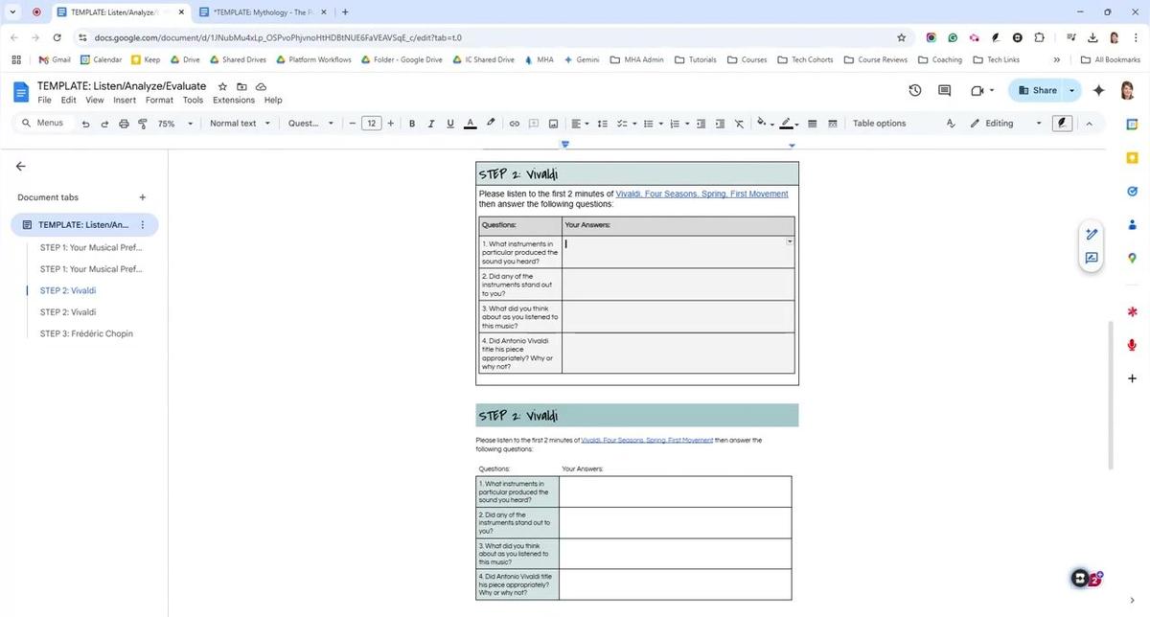Click the Share button
The height and width of the screenshot is (617, 1150).
click(1037, 90)
